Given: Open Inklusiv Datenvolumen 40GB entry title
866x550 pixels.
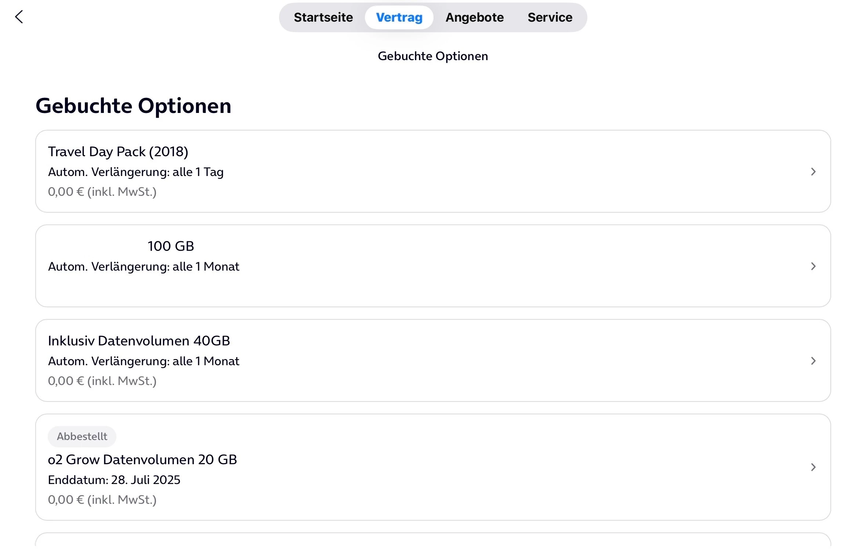Looking at the screenshot, I should (x=139, y=341).
